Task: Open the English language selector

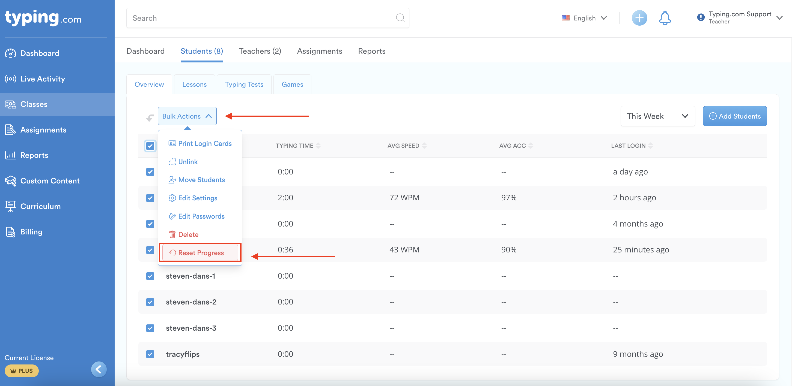Action: pyautogui.click(x=584, y=18)
